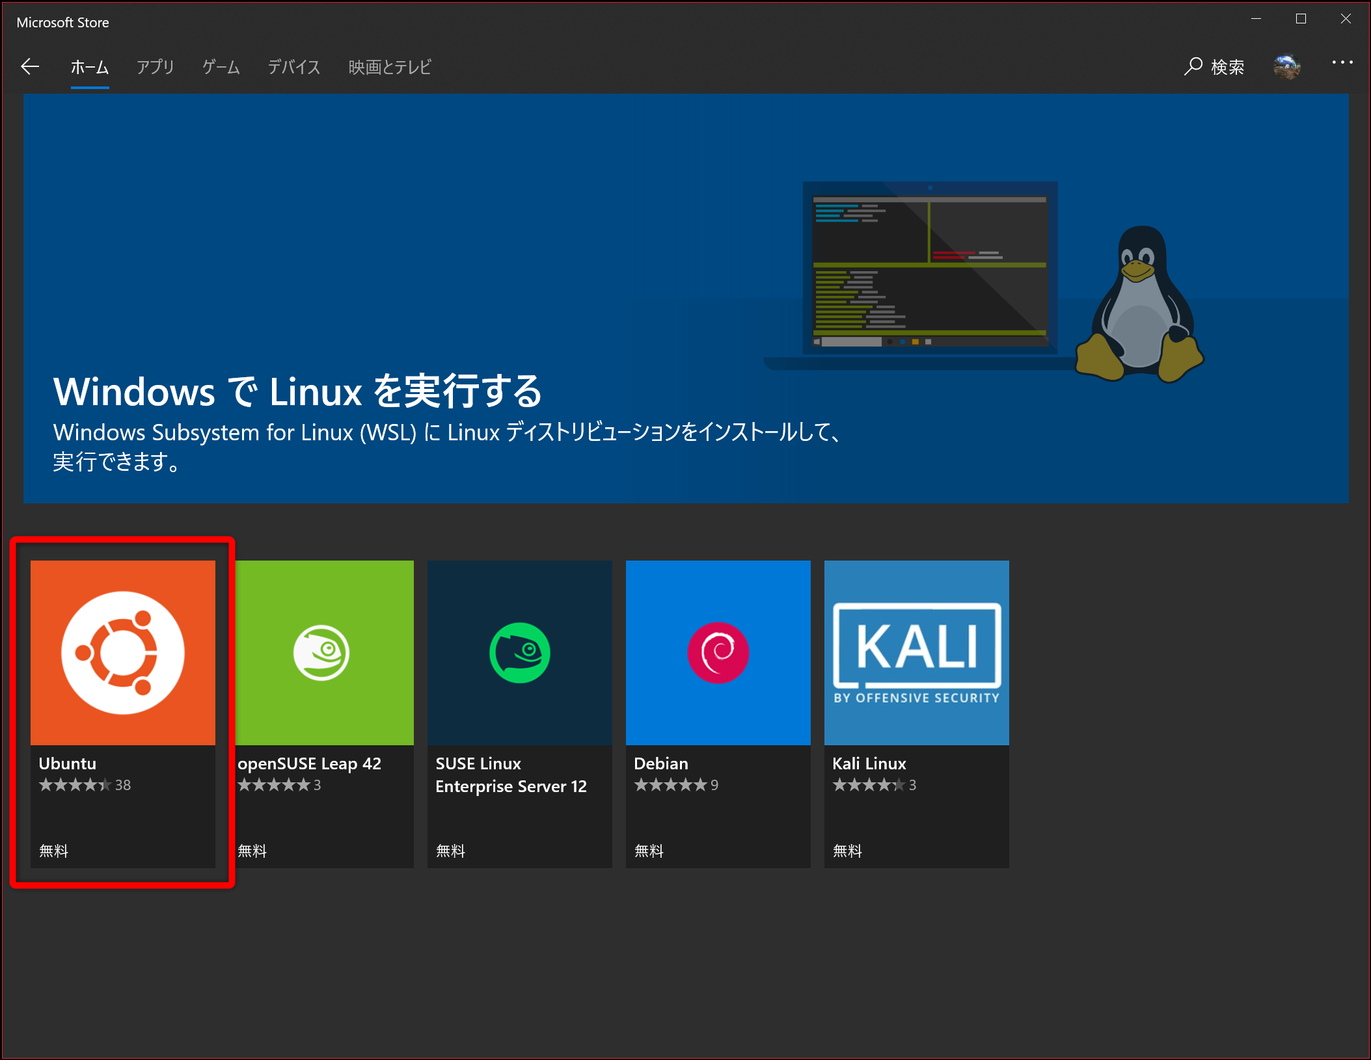Go to the デバイス tab
Viewport: 1371px width, 1060px height.
294,67
